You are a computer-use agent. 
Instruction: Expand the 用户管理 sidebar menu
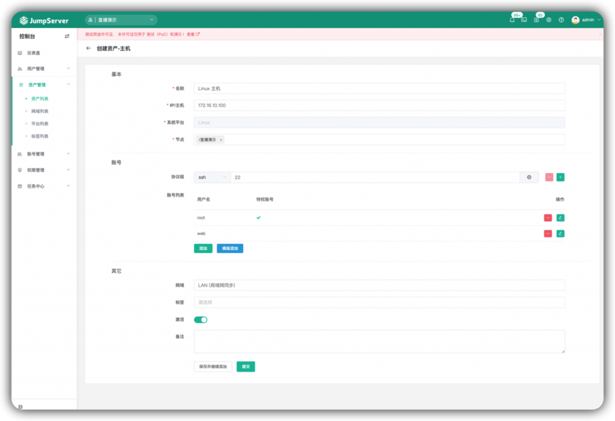[44, 68]
